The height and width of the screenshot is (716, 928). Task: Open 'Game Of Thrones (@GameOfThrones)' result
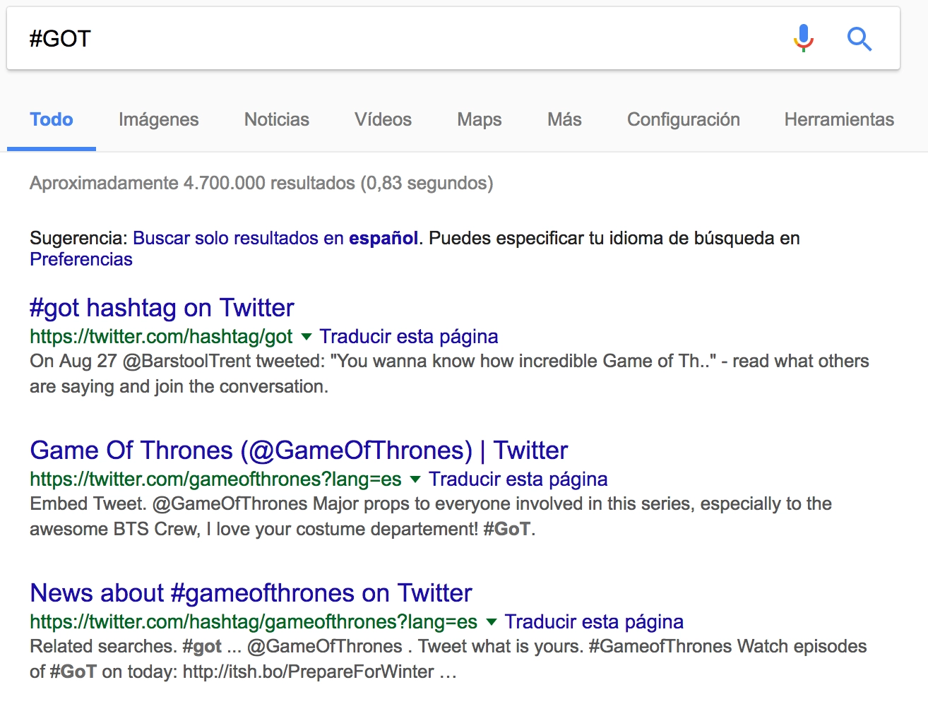pyautogui.click(x=299, y=451)
